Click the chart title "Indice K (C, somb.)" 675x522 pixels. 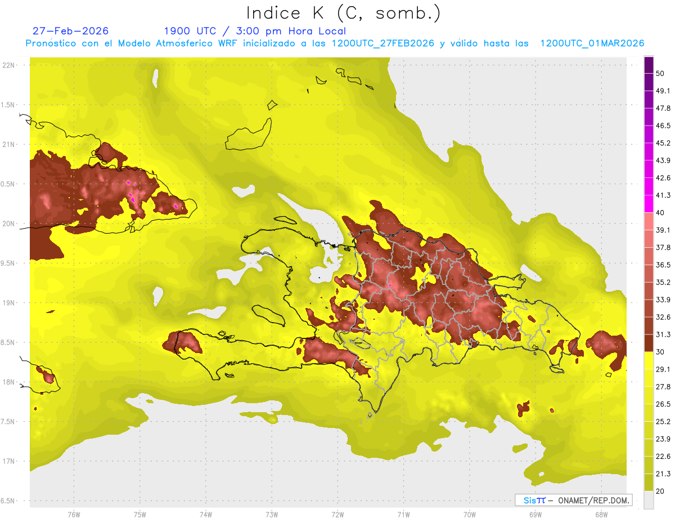[x=343, y=13]
